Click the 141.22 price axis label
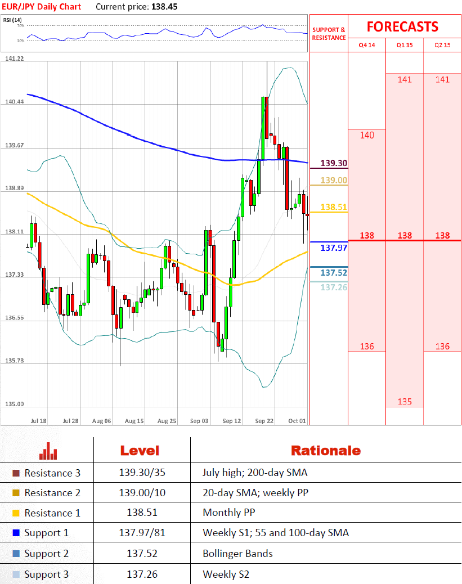The height and width of the screenshot is (584, 462). [15, 59]
